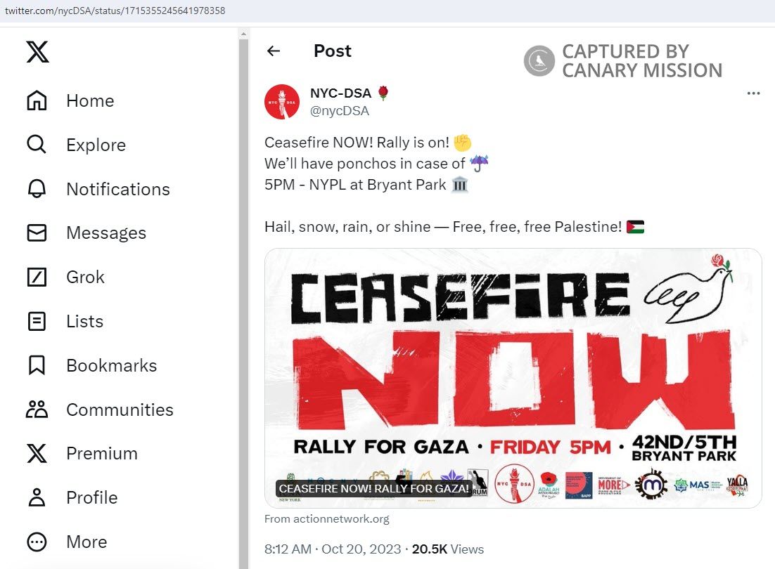The width and height of the screenshot is (775, 569).
Task: Click the @nycDSA handle link
Action: [x=340, y=111]
